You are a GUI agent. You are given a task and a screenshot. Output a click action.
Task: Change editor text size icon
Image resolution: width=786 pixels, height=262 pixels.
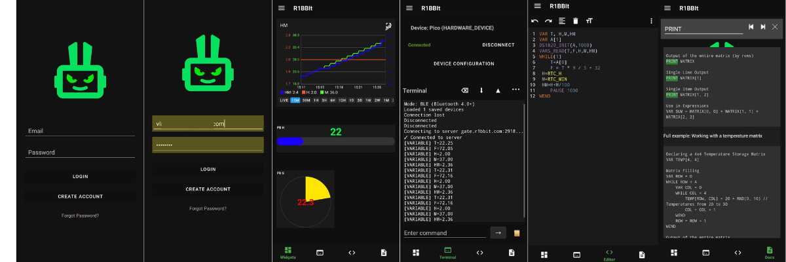tap(589, 21)
